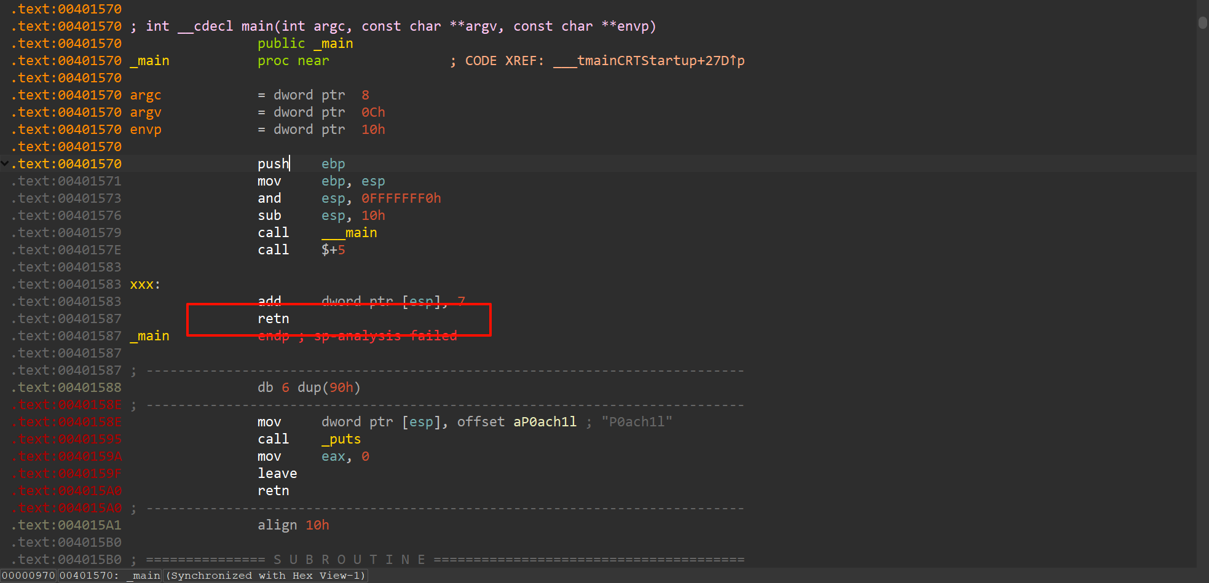This screenshot has height=583, width=1209.
Task: Collapse the _main function with the chevron
Action: pos(5,164)
